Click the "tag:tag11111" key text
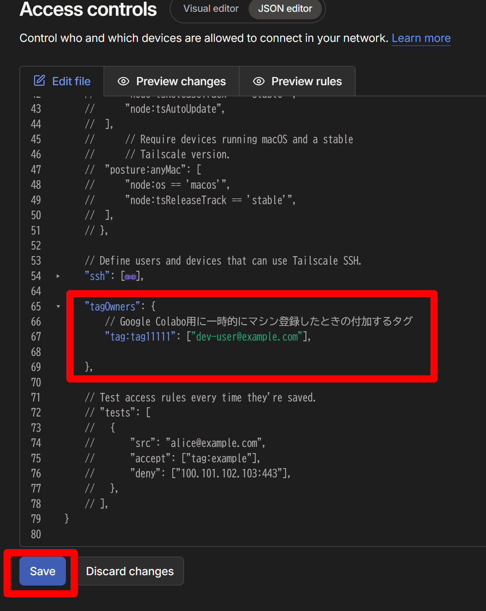Viewport: 486px width, 611px height. [140, 337]
